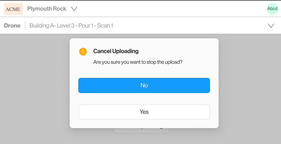Screen dimensions: 281x144
Task: Expand the scan selector chevron on the right
Action: (271, 26)
